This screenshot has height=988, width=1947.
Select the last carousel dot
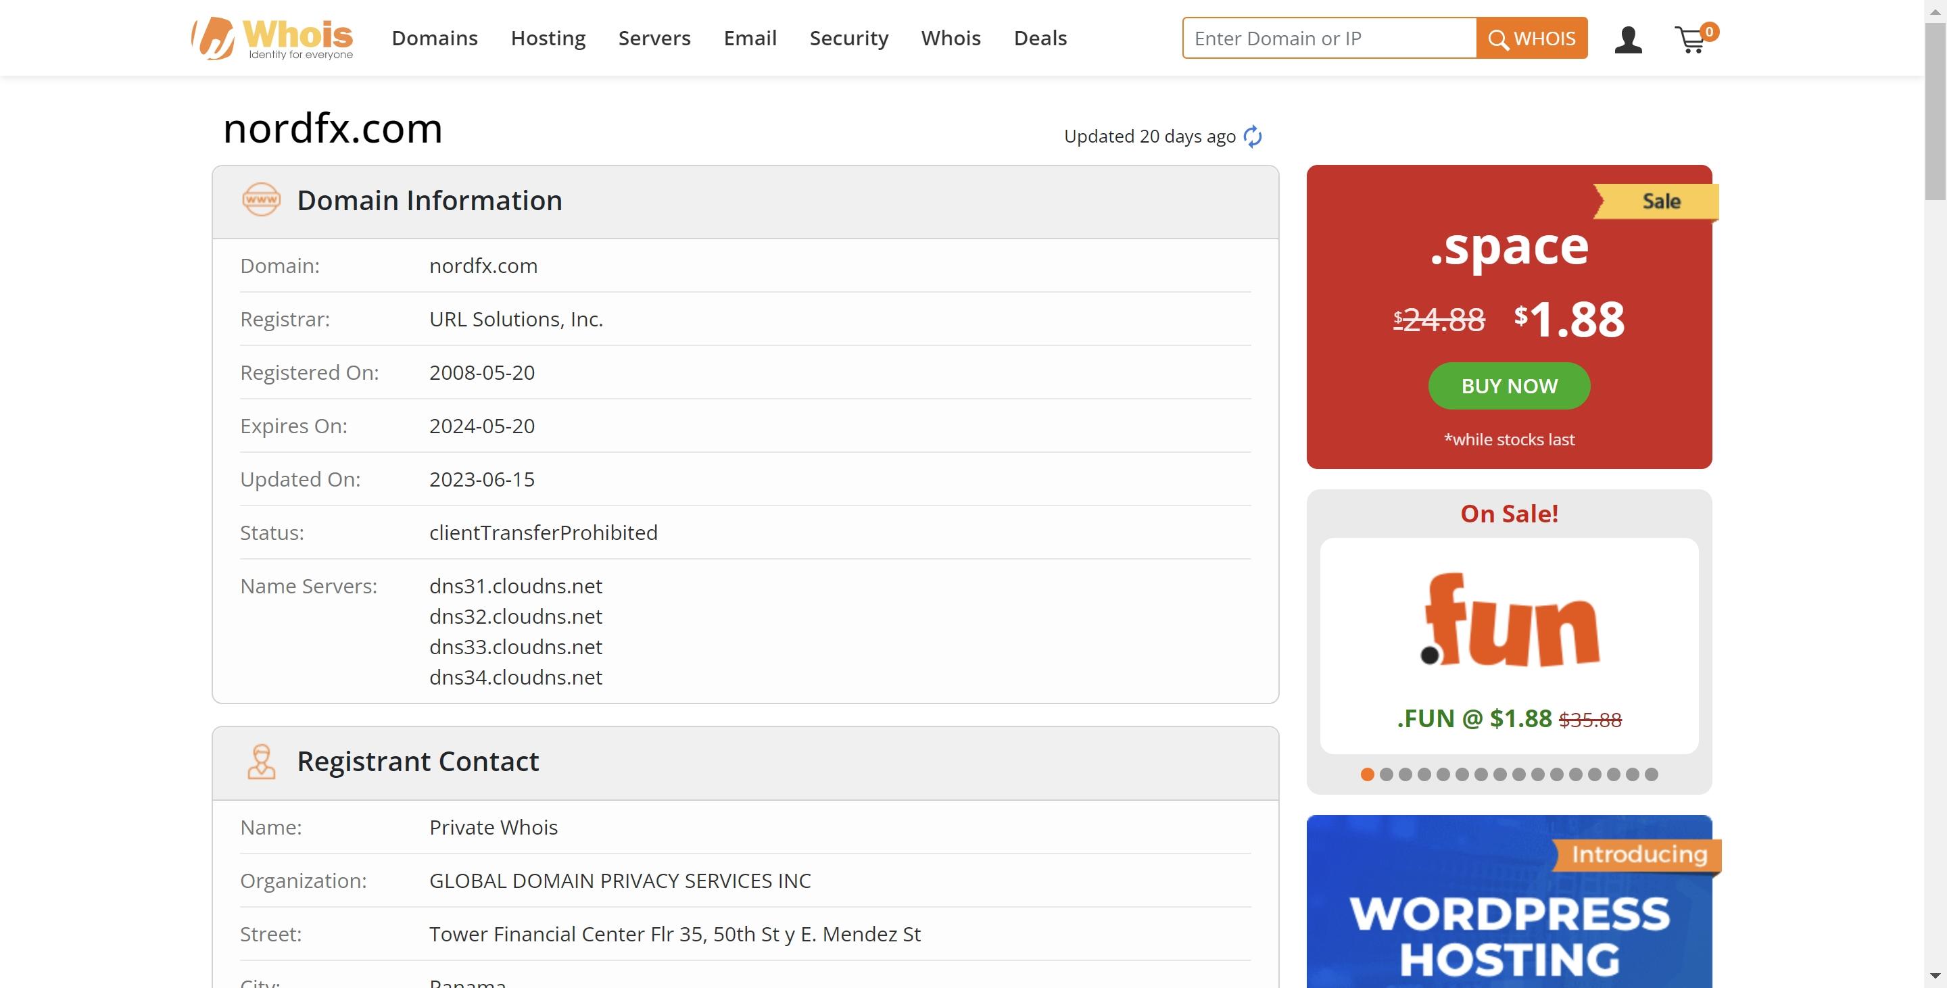point(1652,774)
